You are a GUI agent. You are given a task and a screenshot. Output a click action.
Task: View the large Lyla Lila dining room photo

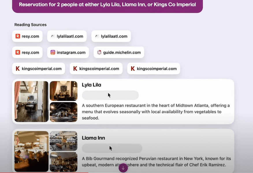pyautogui.click(x=31, y=101)
